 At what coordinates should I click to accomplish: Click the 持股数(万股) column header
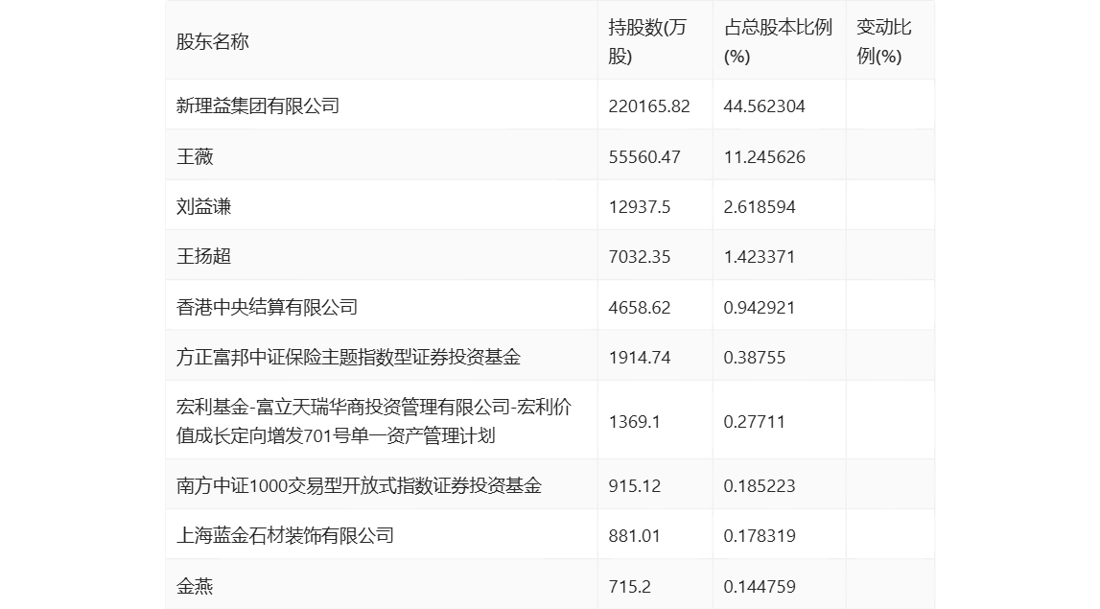tap(646, 41)
